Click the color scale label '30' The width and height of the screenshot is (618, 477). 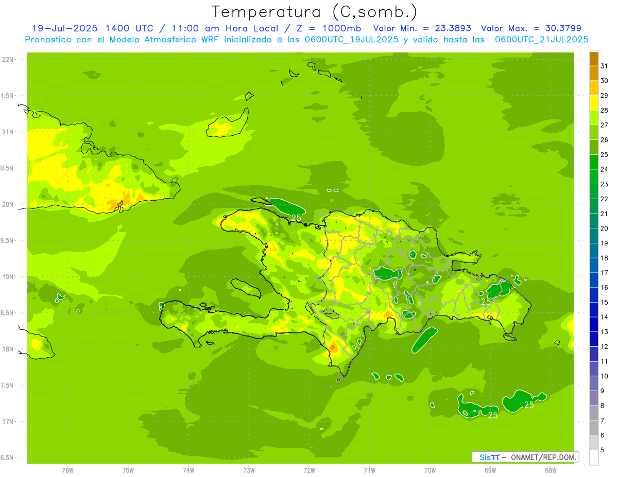[605, 80]
